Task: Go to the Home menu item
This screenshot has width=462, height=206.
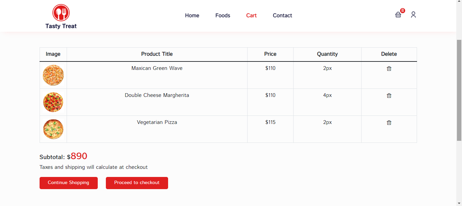Action: [x=192, y=16]
